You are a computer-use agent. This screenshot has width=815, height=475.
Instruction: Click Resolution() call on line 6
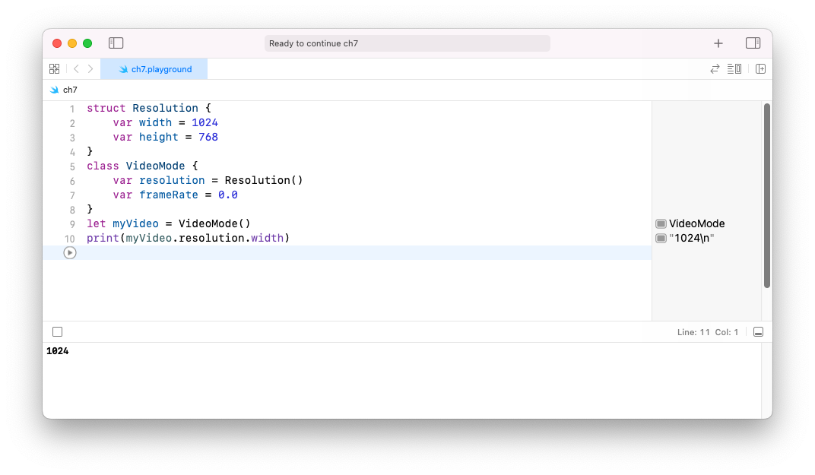click(x=264, y=180)
